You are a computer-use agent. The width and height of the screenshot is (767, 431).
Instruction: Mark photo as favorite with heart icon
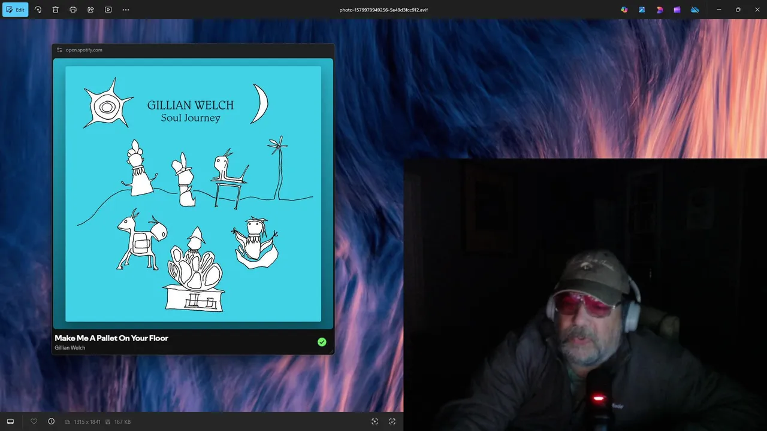pos(34,421)
